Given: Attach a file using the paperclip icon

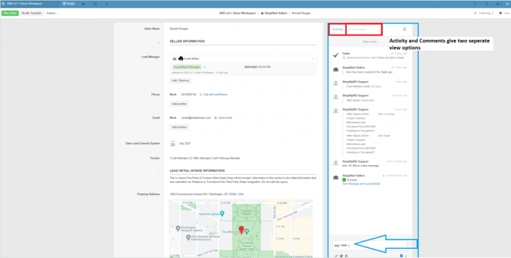Looking at the screenshot, I should [x=336, y=256].
